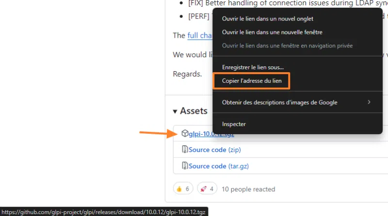Open the glpi-10.0.12.tgz download link
388x216 pixels.
point(211,134)
